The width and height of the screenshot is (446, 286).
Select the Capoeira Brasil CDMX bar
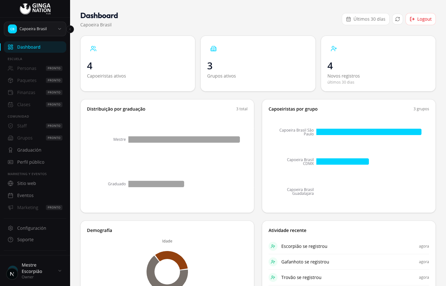point(342,161)
